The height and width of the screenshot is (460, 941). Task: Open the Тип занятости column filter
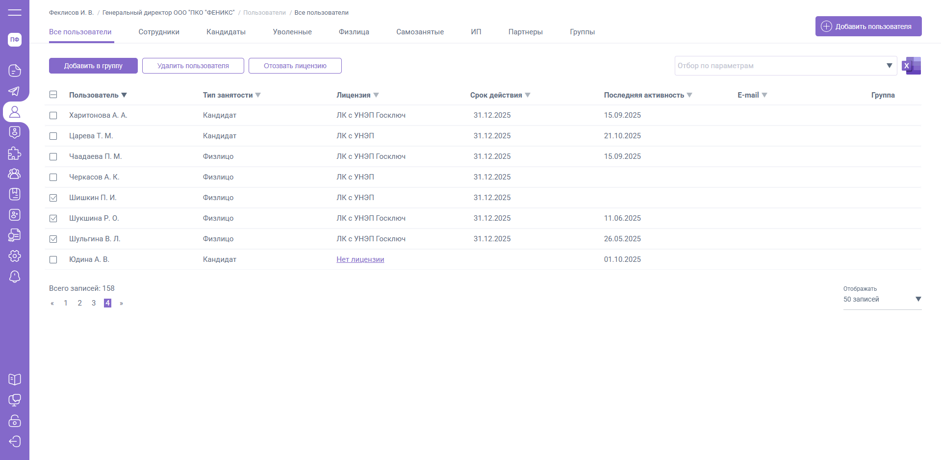tap(258, 95)
